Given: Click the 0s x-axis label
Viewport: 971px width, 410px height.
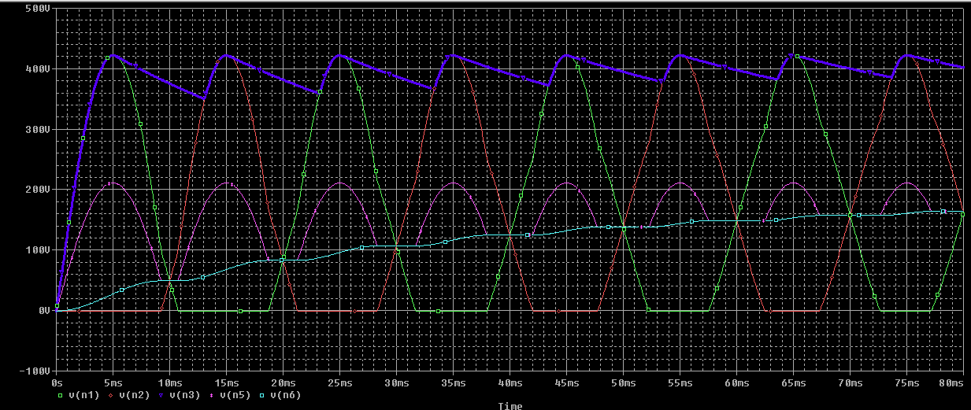Looking at the screenshot, I should coord(57,382).
